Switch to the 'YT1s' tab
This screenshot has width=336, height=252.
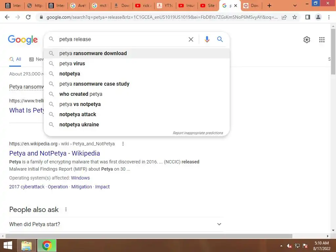point(165,6)
